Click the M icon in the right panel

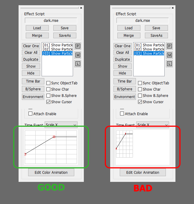tap(169, 55)
